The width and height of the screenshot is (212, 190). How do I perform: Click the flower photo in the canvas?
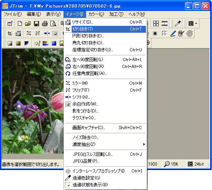tap(33, 101)
